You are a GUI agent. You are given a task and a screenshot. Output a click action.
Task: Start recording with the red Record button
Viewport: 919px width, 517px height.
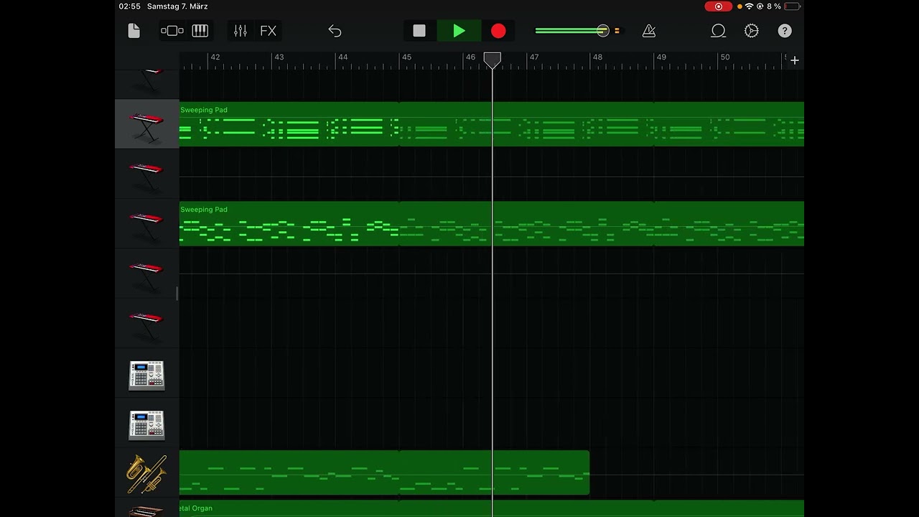click(x=498, y=31)
